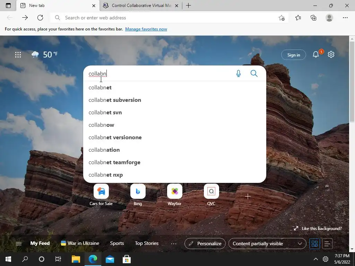Refresh the page with the reload icon
The height and width of the screenshot is (266, 355).
40,18
